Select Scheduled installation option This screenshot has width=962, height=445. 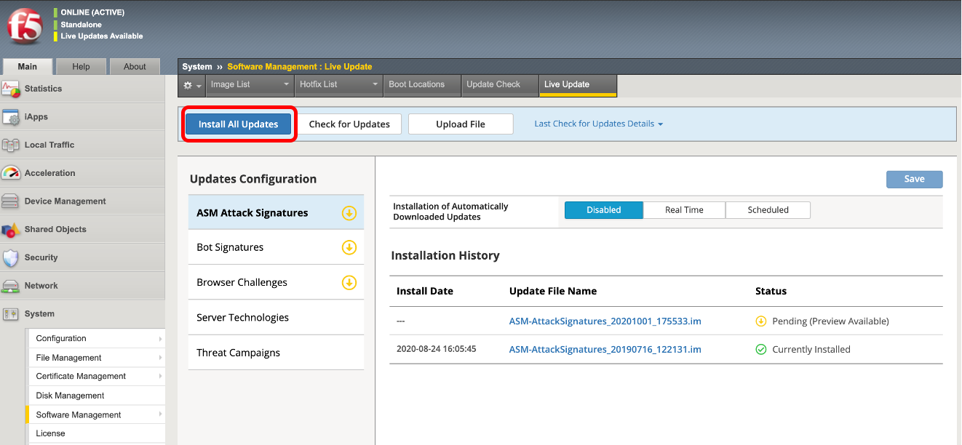[x=768, y=210]
